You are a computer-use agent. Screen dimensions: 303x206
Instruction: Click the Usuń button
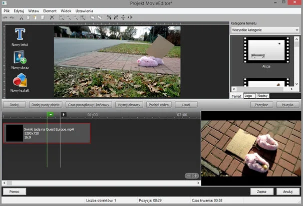pyautogui.click(x=186, y=105)
